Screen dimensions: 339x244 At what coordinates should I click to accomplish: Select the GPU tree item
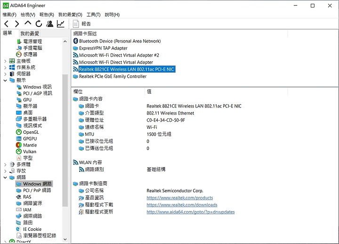[x=24, y=100]
